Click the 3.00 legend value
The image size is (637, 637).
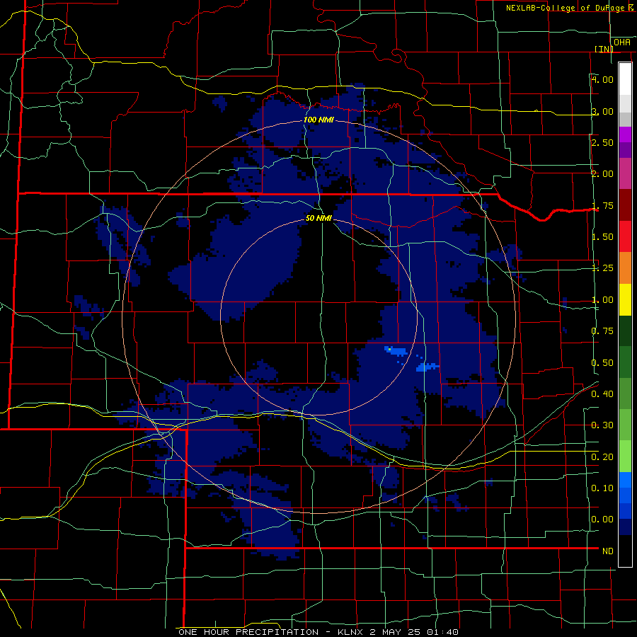(602, 111)
